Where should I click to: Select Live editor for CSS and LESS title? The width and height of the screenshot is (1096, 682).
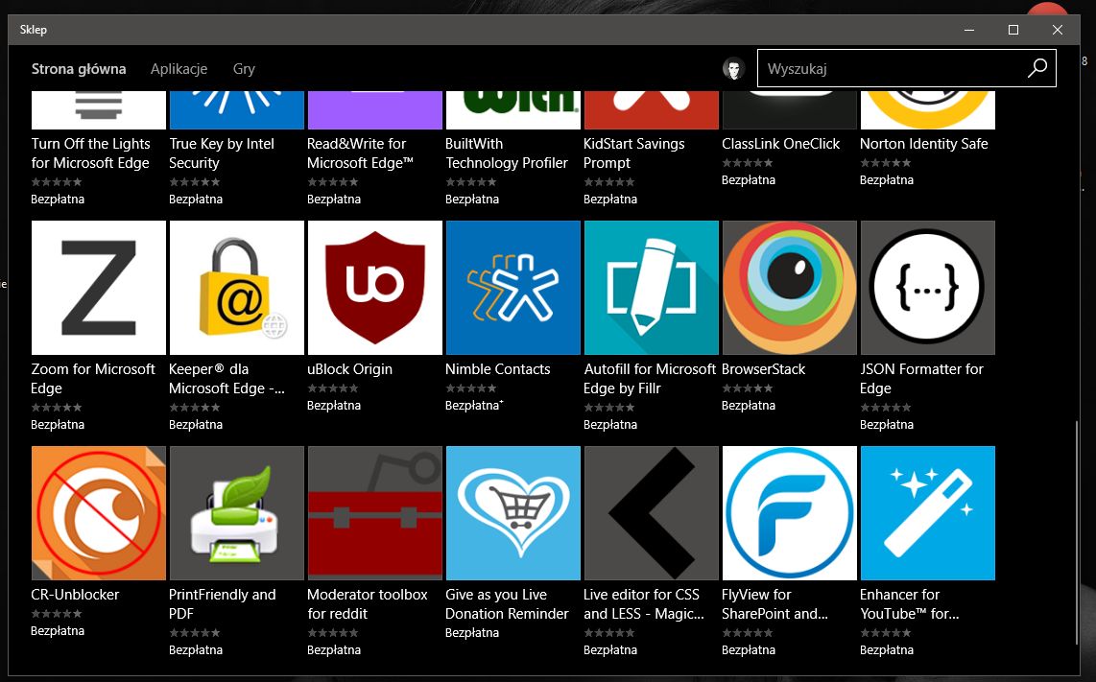click(644, 603)
